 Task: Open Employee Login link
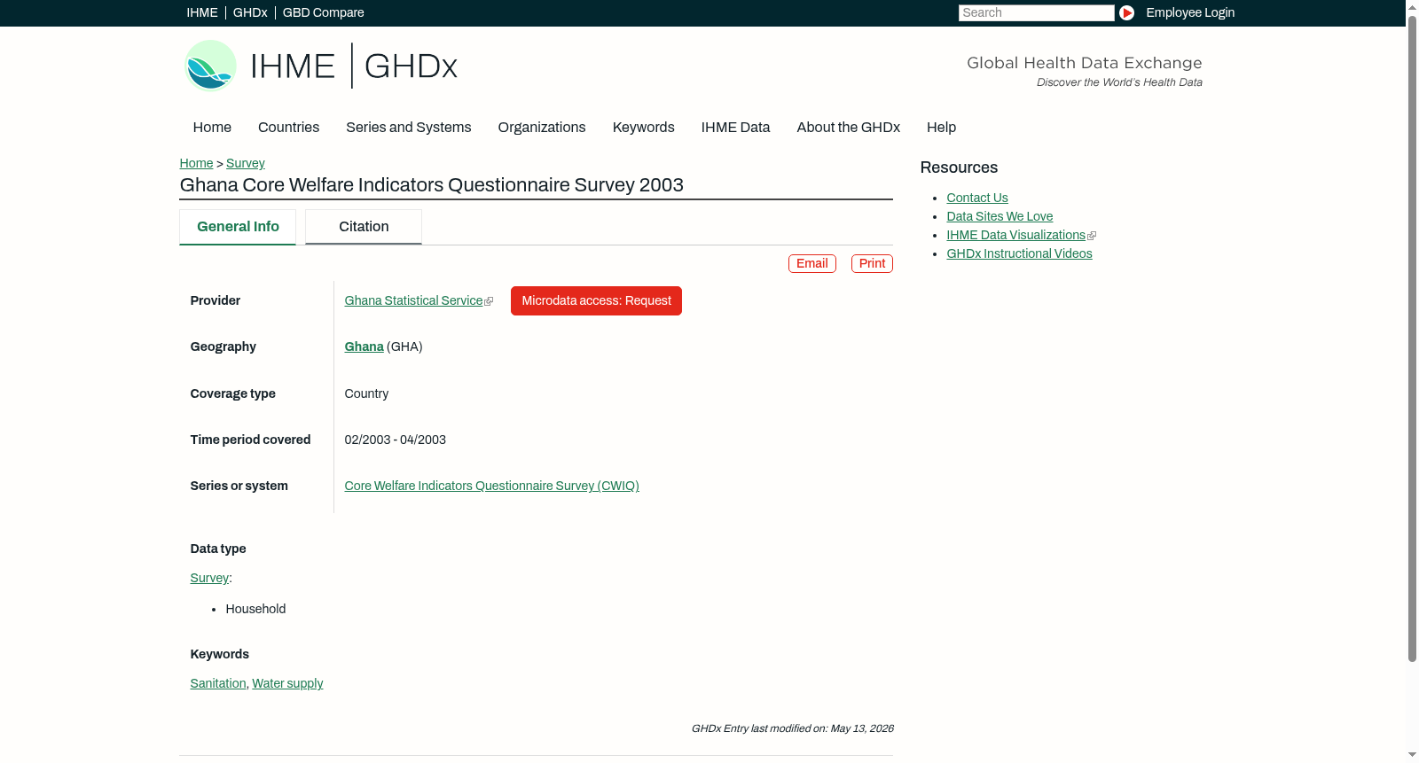click(1190, 12)
